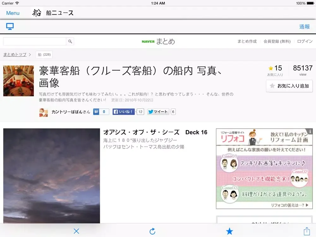Open the share sheet icon
316x237 pixels.
[x=306, y=231]
